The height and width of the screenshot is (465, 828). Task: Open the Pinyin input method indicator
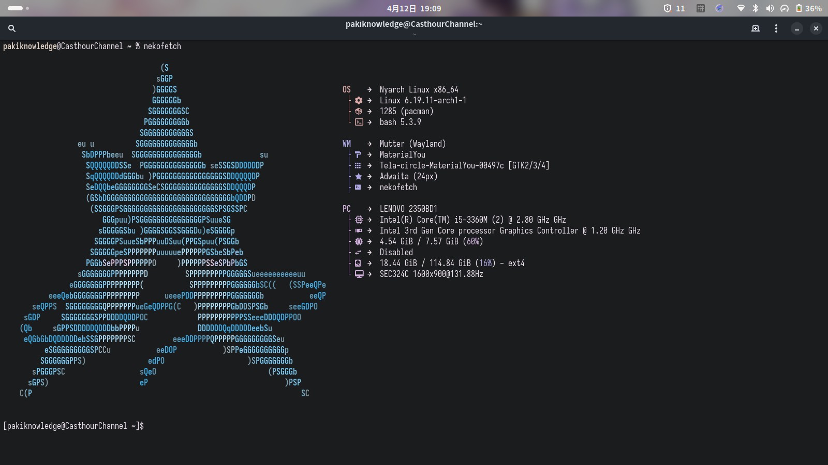[701, 8]
